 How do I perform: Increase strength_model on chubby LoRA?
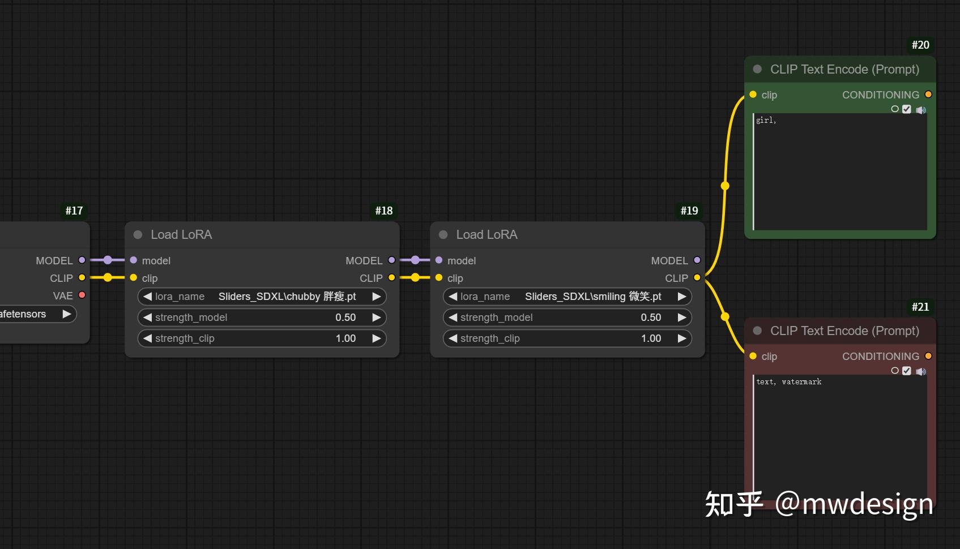coord(376,318)
